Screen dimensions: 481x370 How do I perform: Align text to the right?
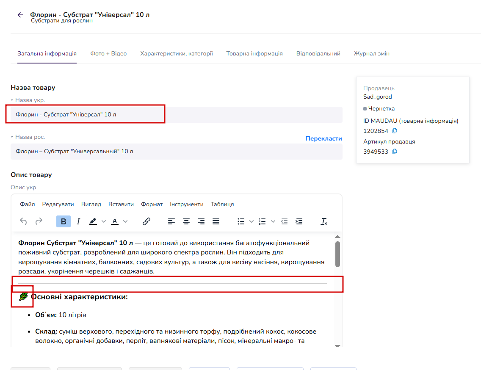point(201,221)
